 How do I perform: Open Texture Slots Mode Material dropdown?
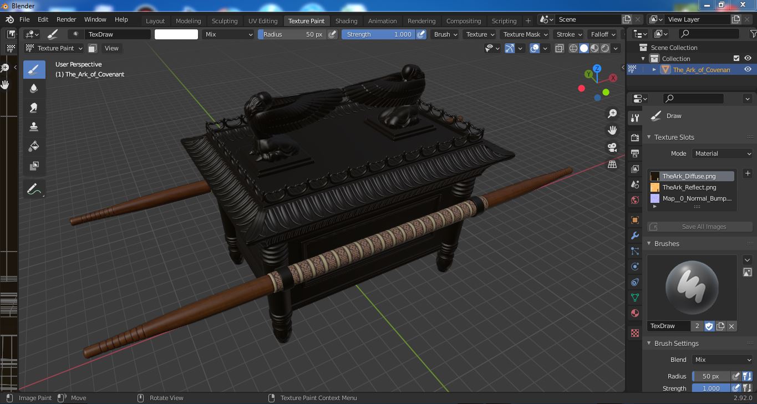[723, 154]
